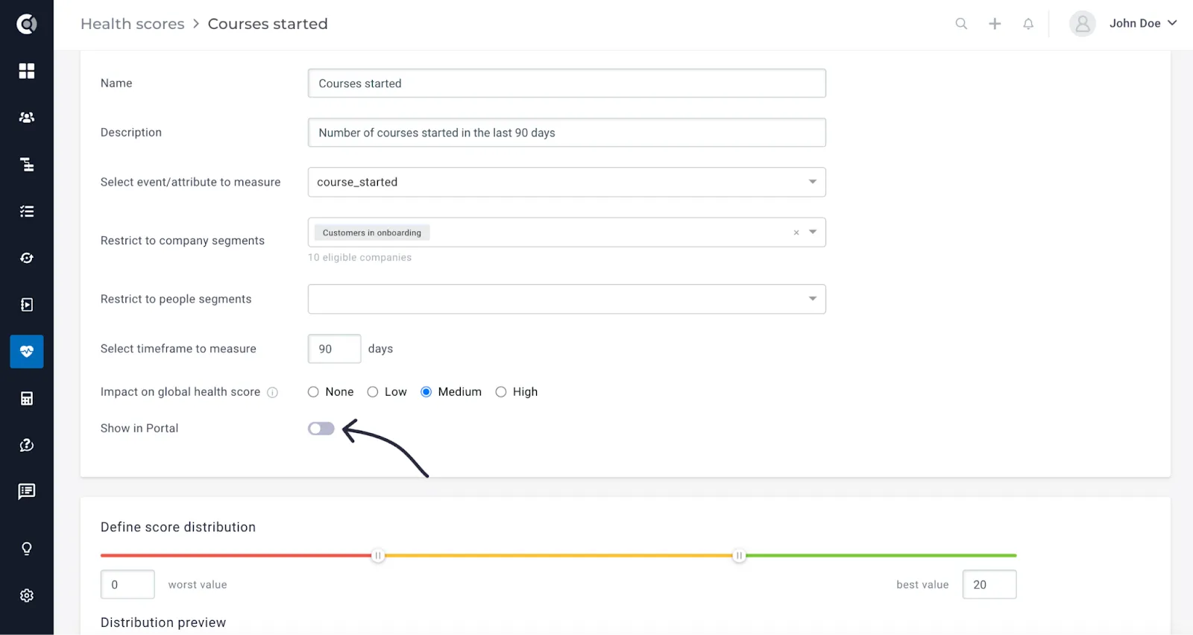Open the notifications bell icon
Screen dimensions: 1193x635
pos(1028,24)
